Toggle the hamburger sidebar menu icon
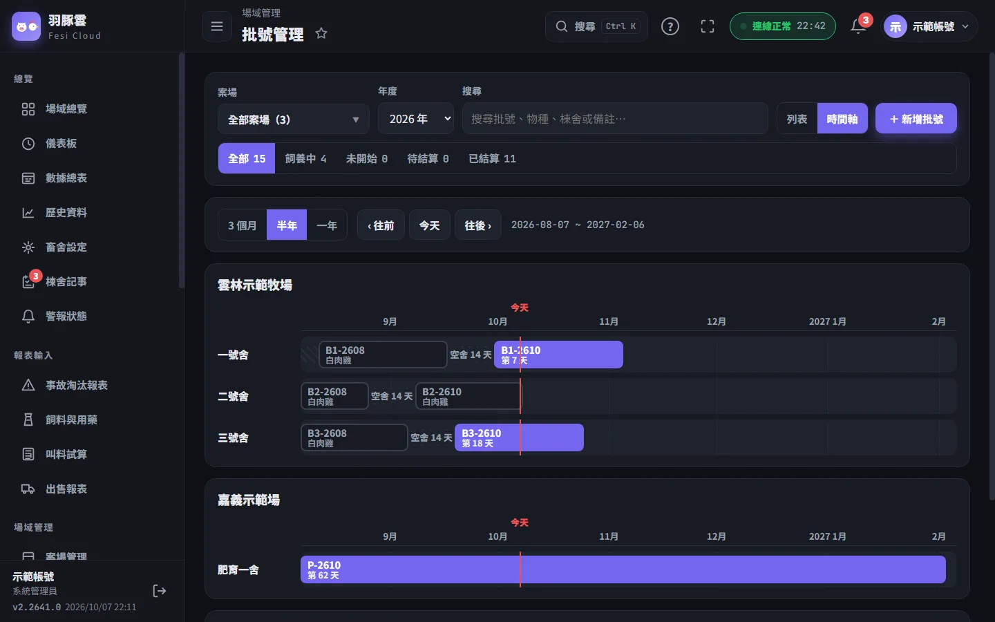The height and width of the screenshot is (622, 995). click(x=217, y=26)
